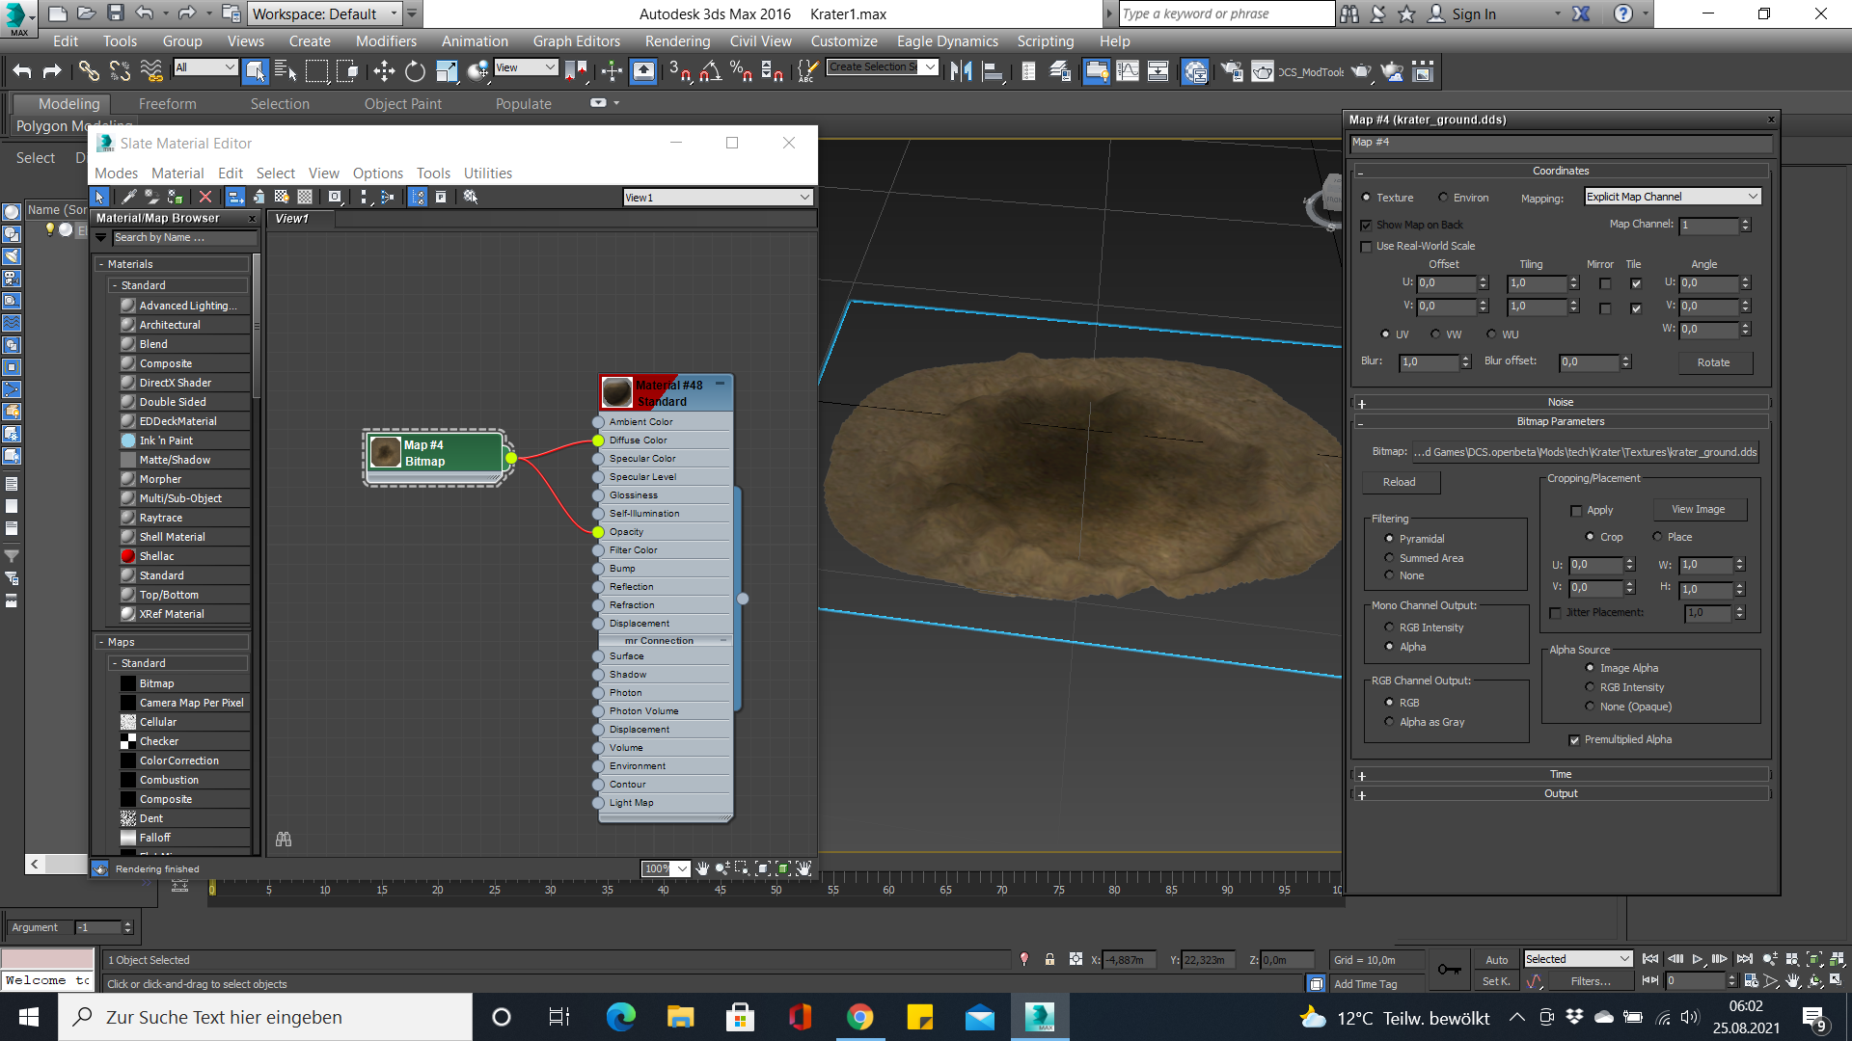Open the Mirror tool
The width and height of the screenshot is (1852, 1041).
coord(961,71)
